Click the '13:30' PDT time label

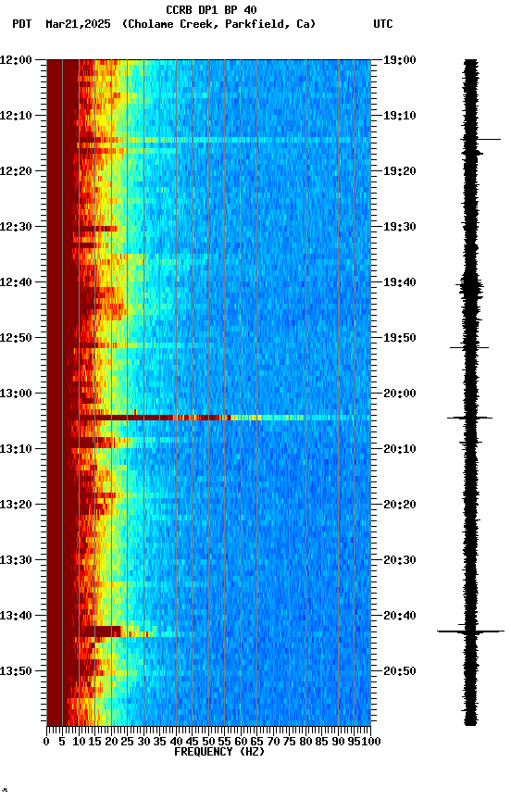pos(16,561)
